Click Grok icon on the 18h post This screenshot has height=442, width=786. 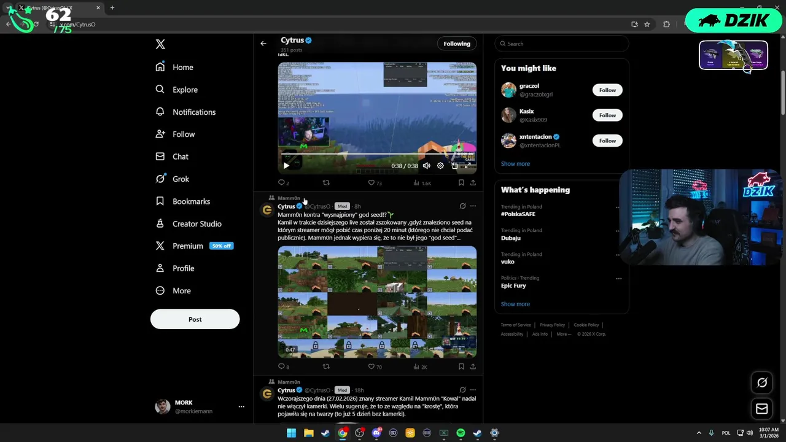(462, 390)
